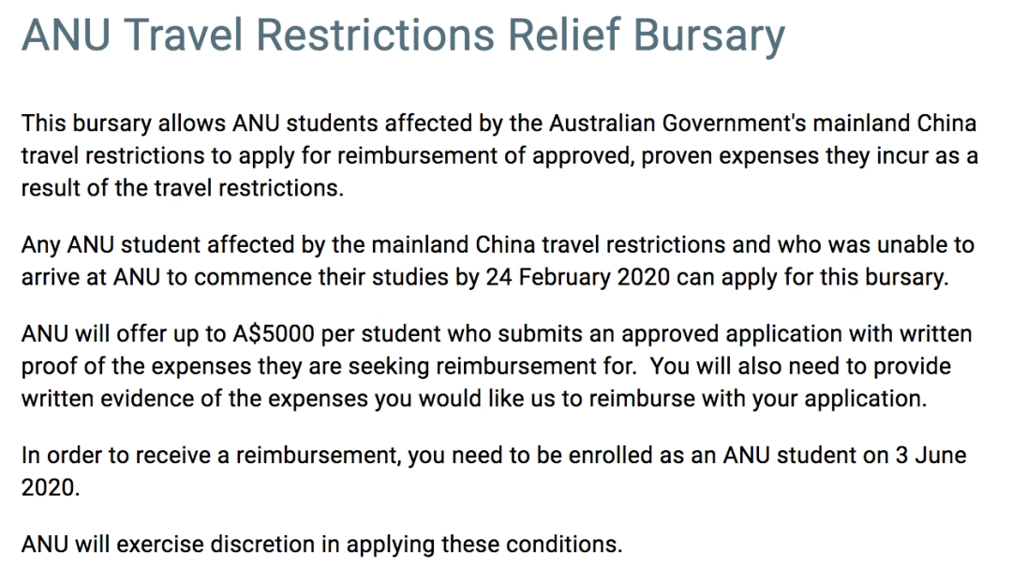Click the date "24 February 2020"
This screenshot has height=583, width=1012.
[577, 277]
